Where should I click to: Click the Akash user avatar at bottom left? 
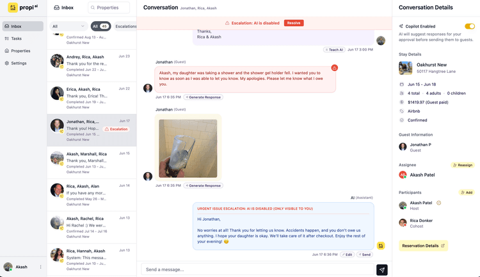click(x=8, y=267)
